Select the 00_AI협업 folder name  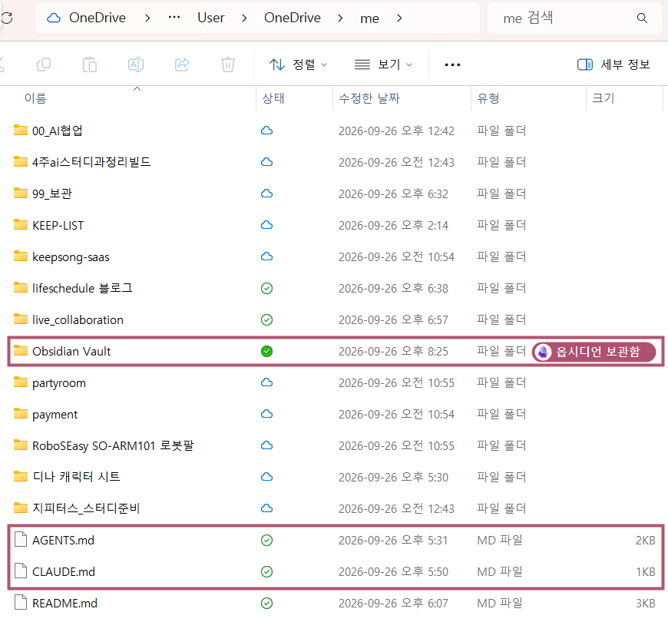click(x=58, y=131)
